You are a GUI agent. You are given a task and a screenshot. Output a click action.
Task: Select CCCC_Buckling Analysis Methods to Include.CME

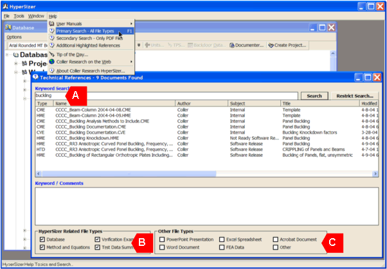point(207,121)
